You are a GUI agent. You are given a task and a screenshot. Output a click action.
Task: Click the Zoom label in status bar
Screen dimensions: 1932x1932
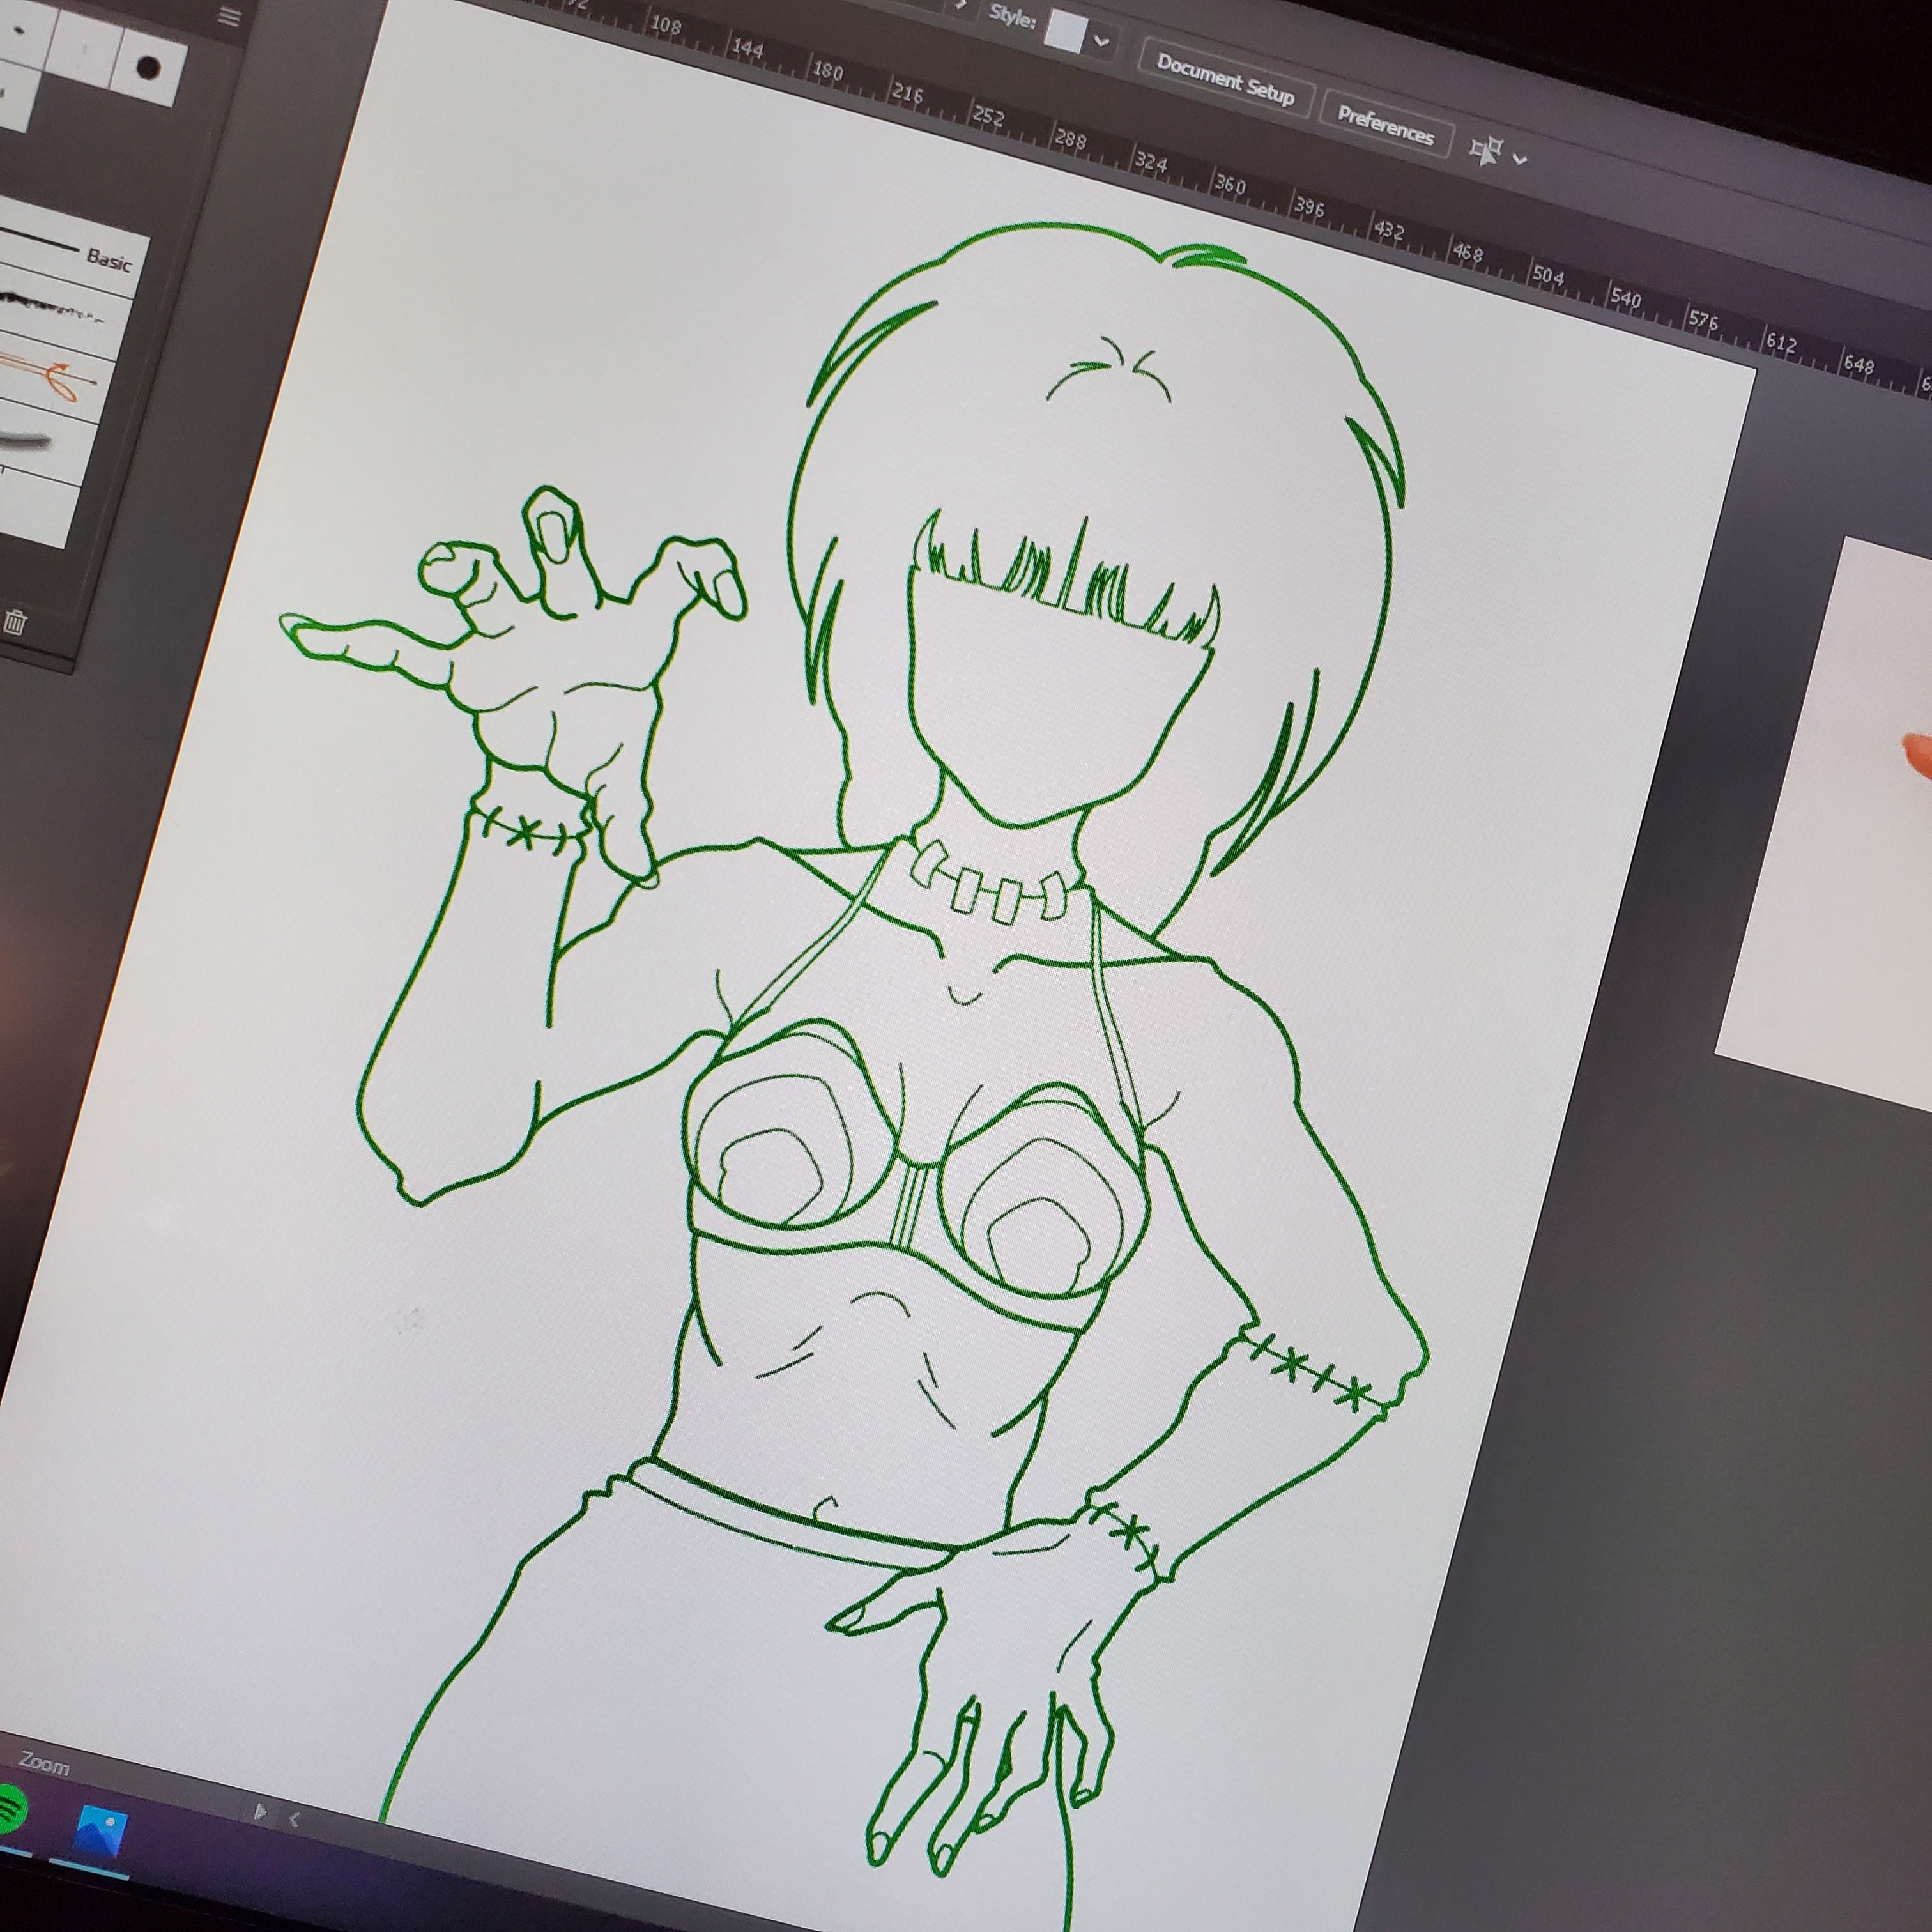pos(44,1764)
